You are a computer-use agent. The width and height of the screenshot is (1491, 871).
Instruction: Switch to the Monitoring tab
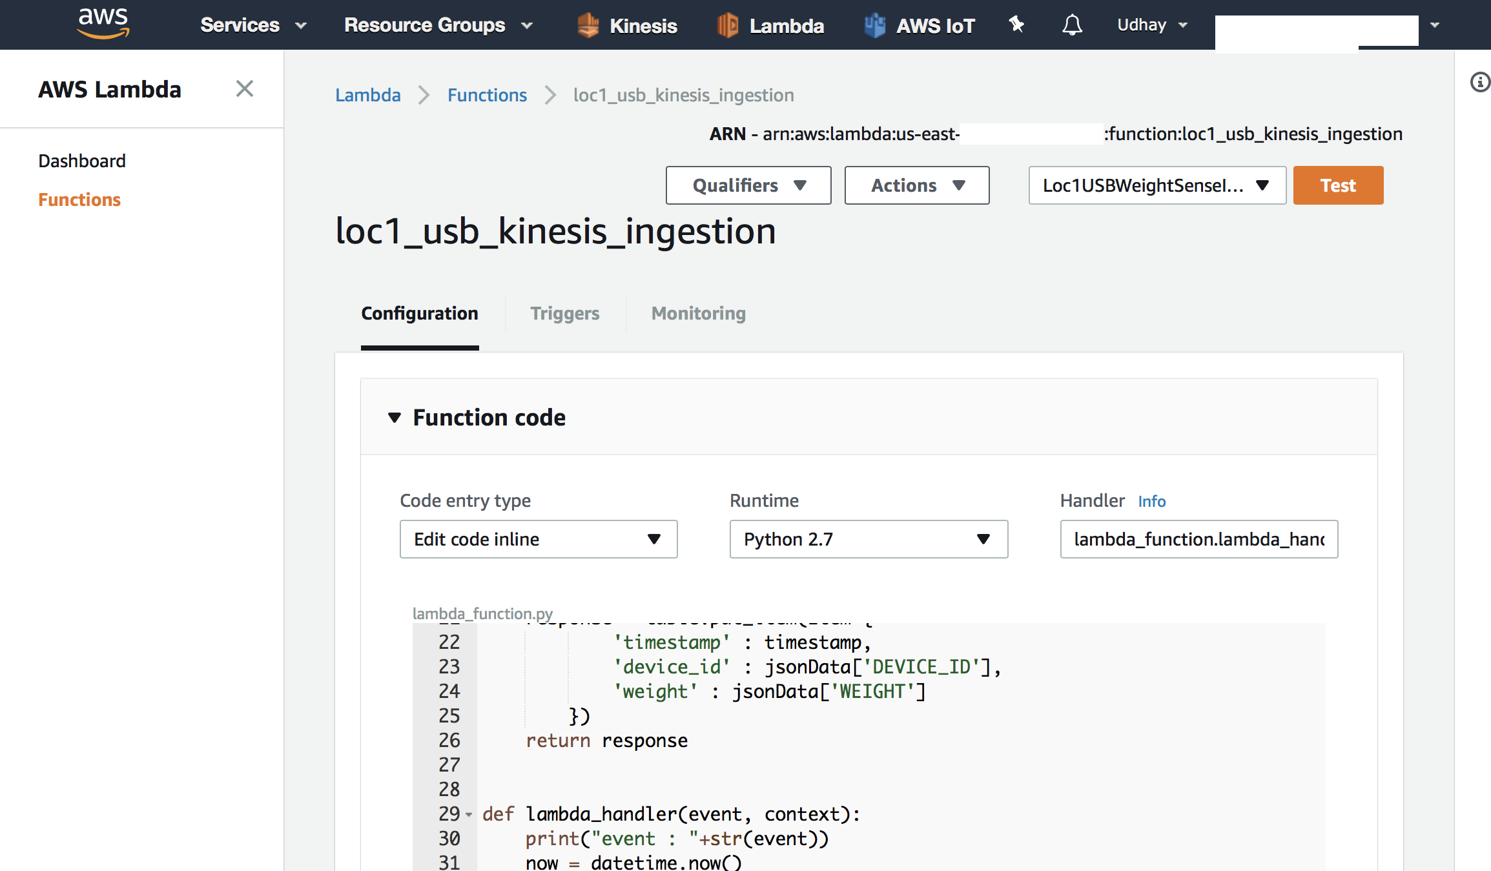coord(698,314)
